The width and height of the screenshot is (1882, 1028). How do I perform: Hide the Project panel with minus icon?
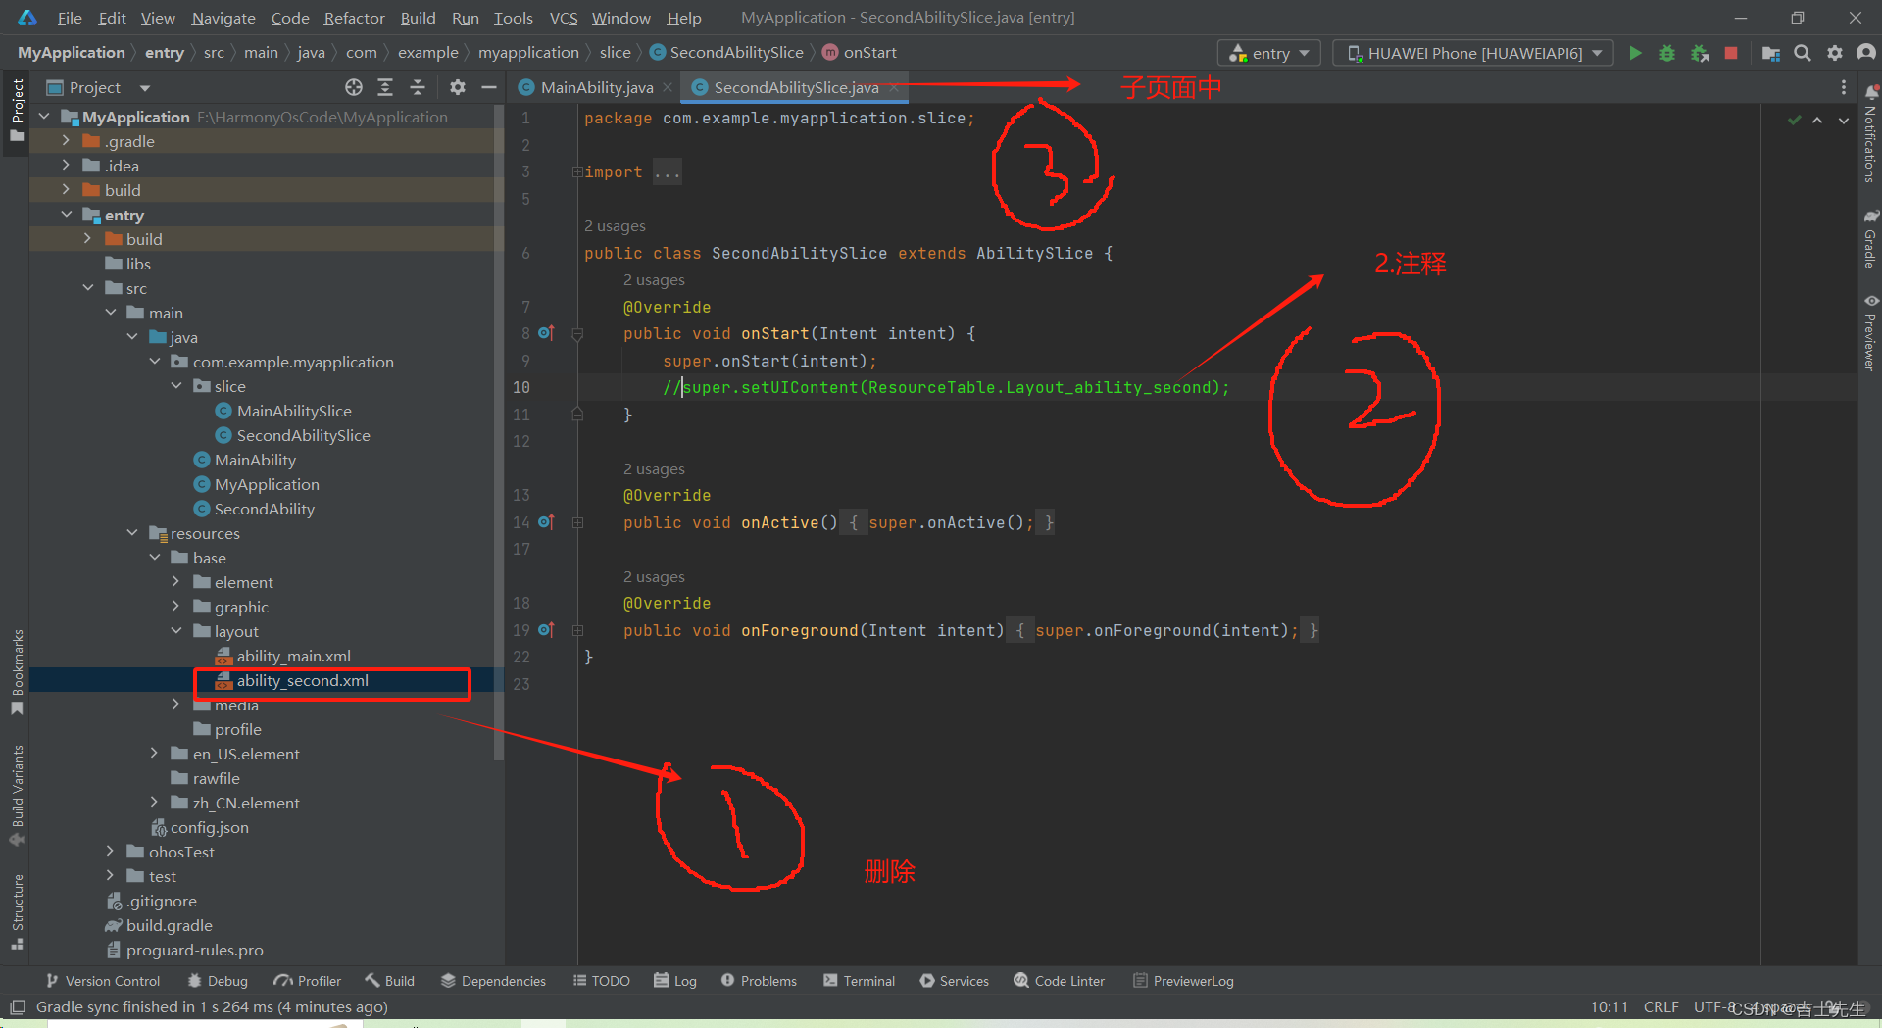click(489, 87)
